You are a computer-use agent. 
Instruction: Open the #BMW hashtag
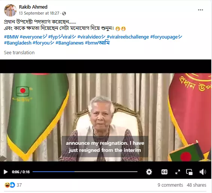11,37
